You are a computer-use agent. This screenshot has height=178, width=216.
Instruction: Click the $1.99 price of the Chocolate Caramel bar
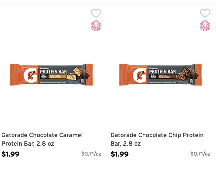[x=11, y=154]
